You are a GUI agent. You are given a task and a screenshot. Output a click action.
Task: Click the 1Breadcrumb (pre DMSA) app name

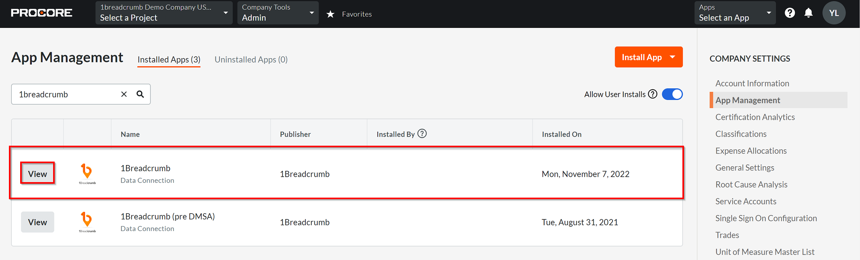(168, 216)
